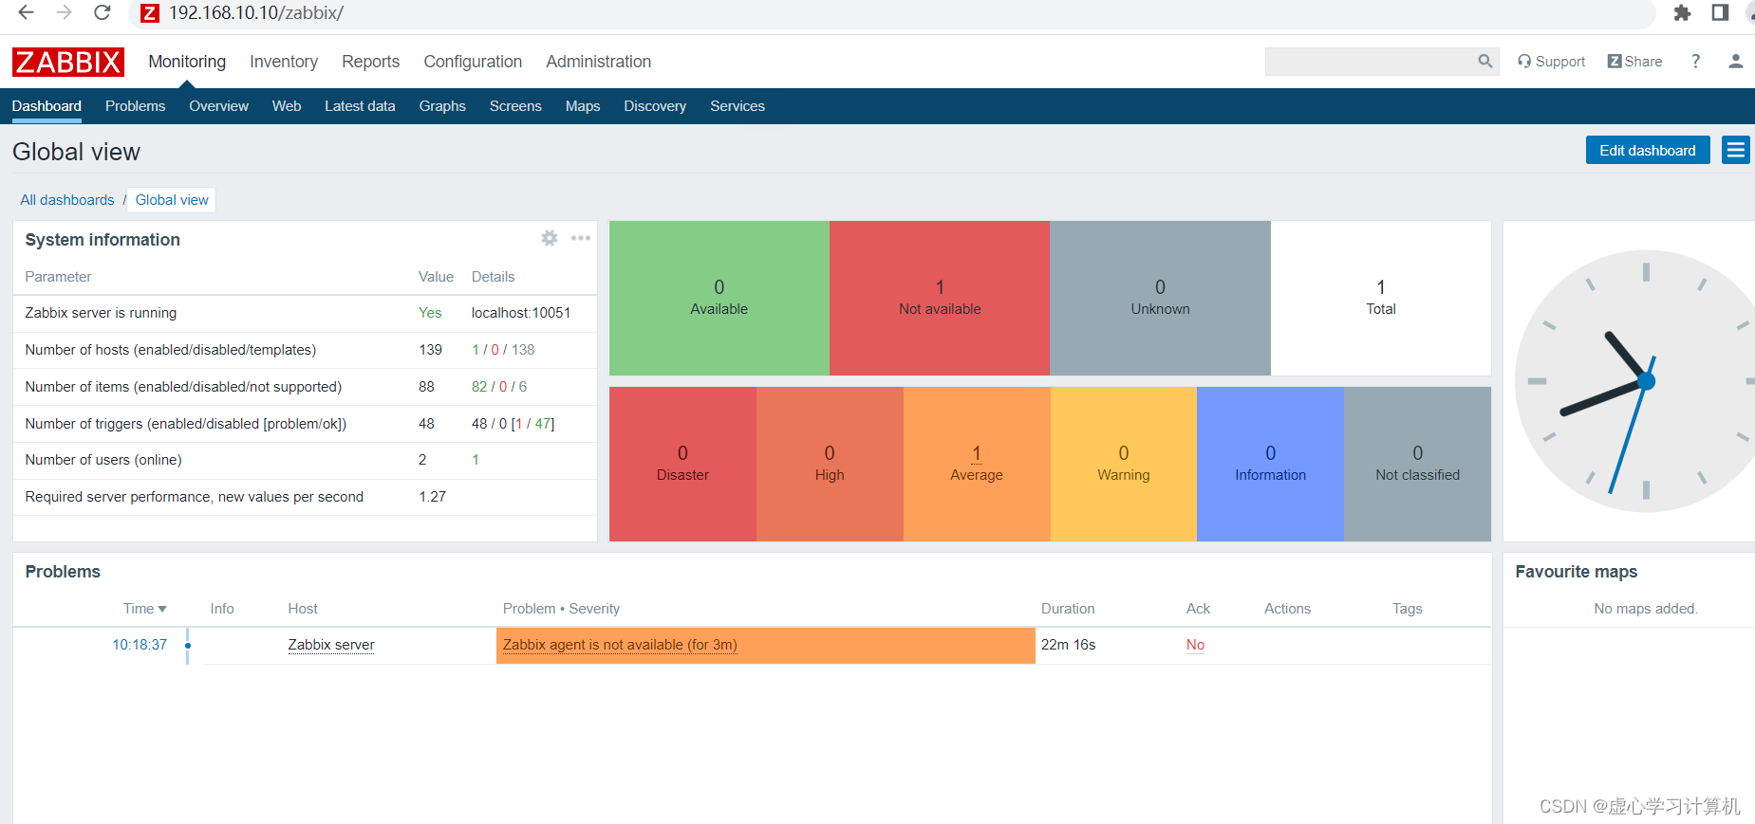Open the user profile icon
1755x824 pixels.
click(1735, 62)
